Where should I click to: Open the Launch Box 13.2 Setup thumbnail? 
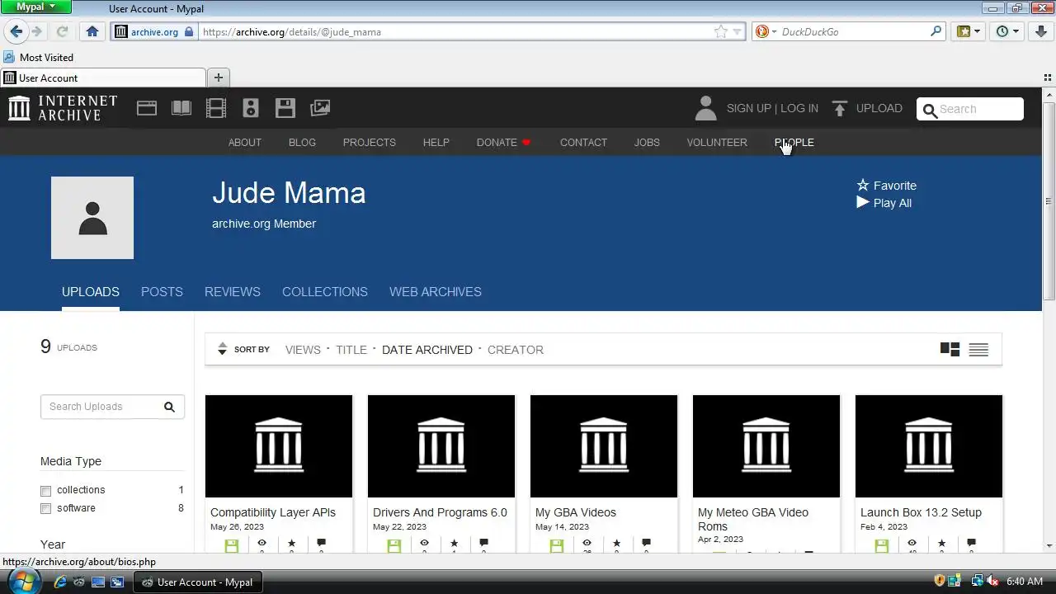coord(929,446)
